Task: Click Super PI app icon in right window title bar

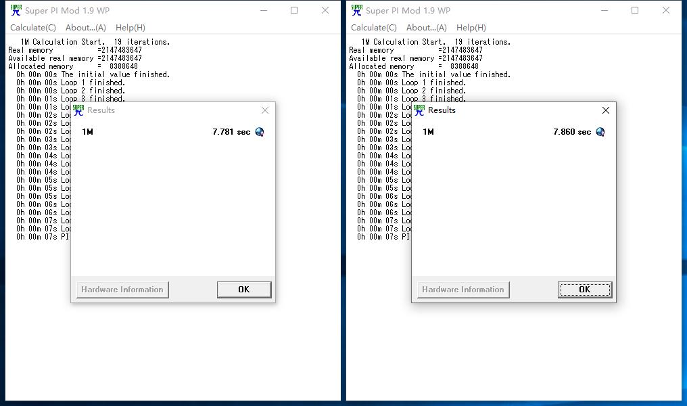Action: [357, 10]
